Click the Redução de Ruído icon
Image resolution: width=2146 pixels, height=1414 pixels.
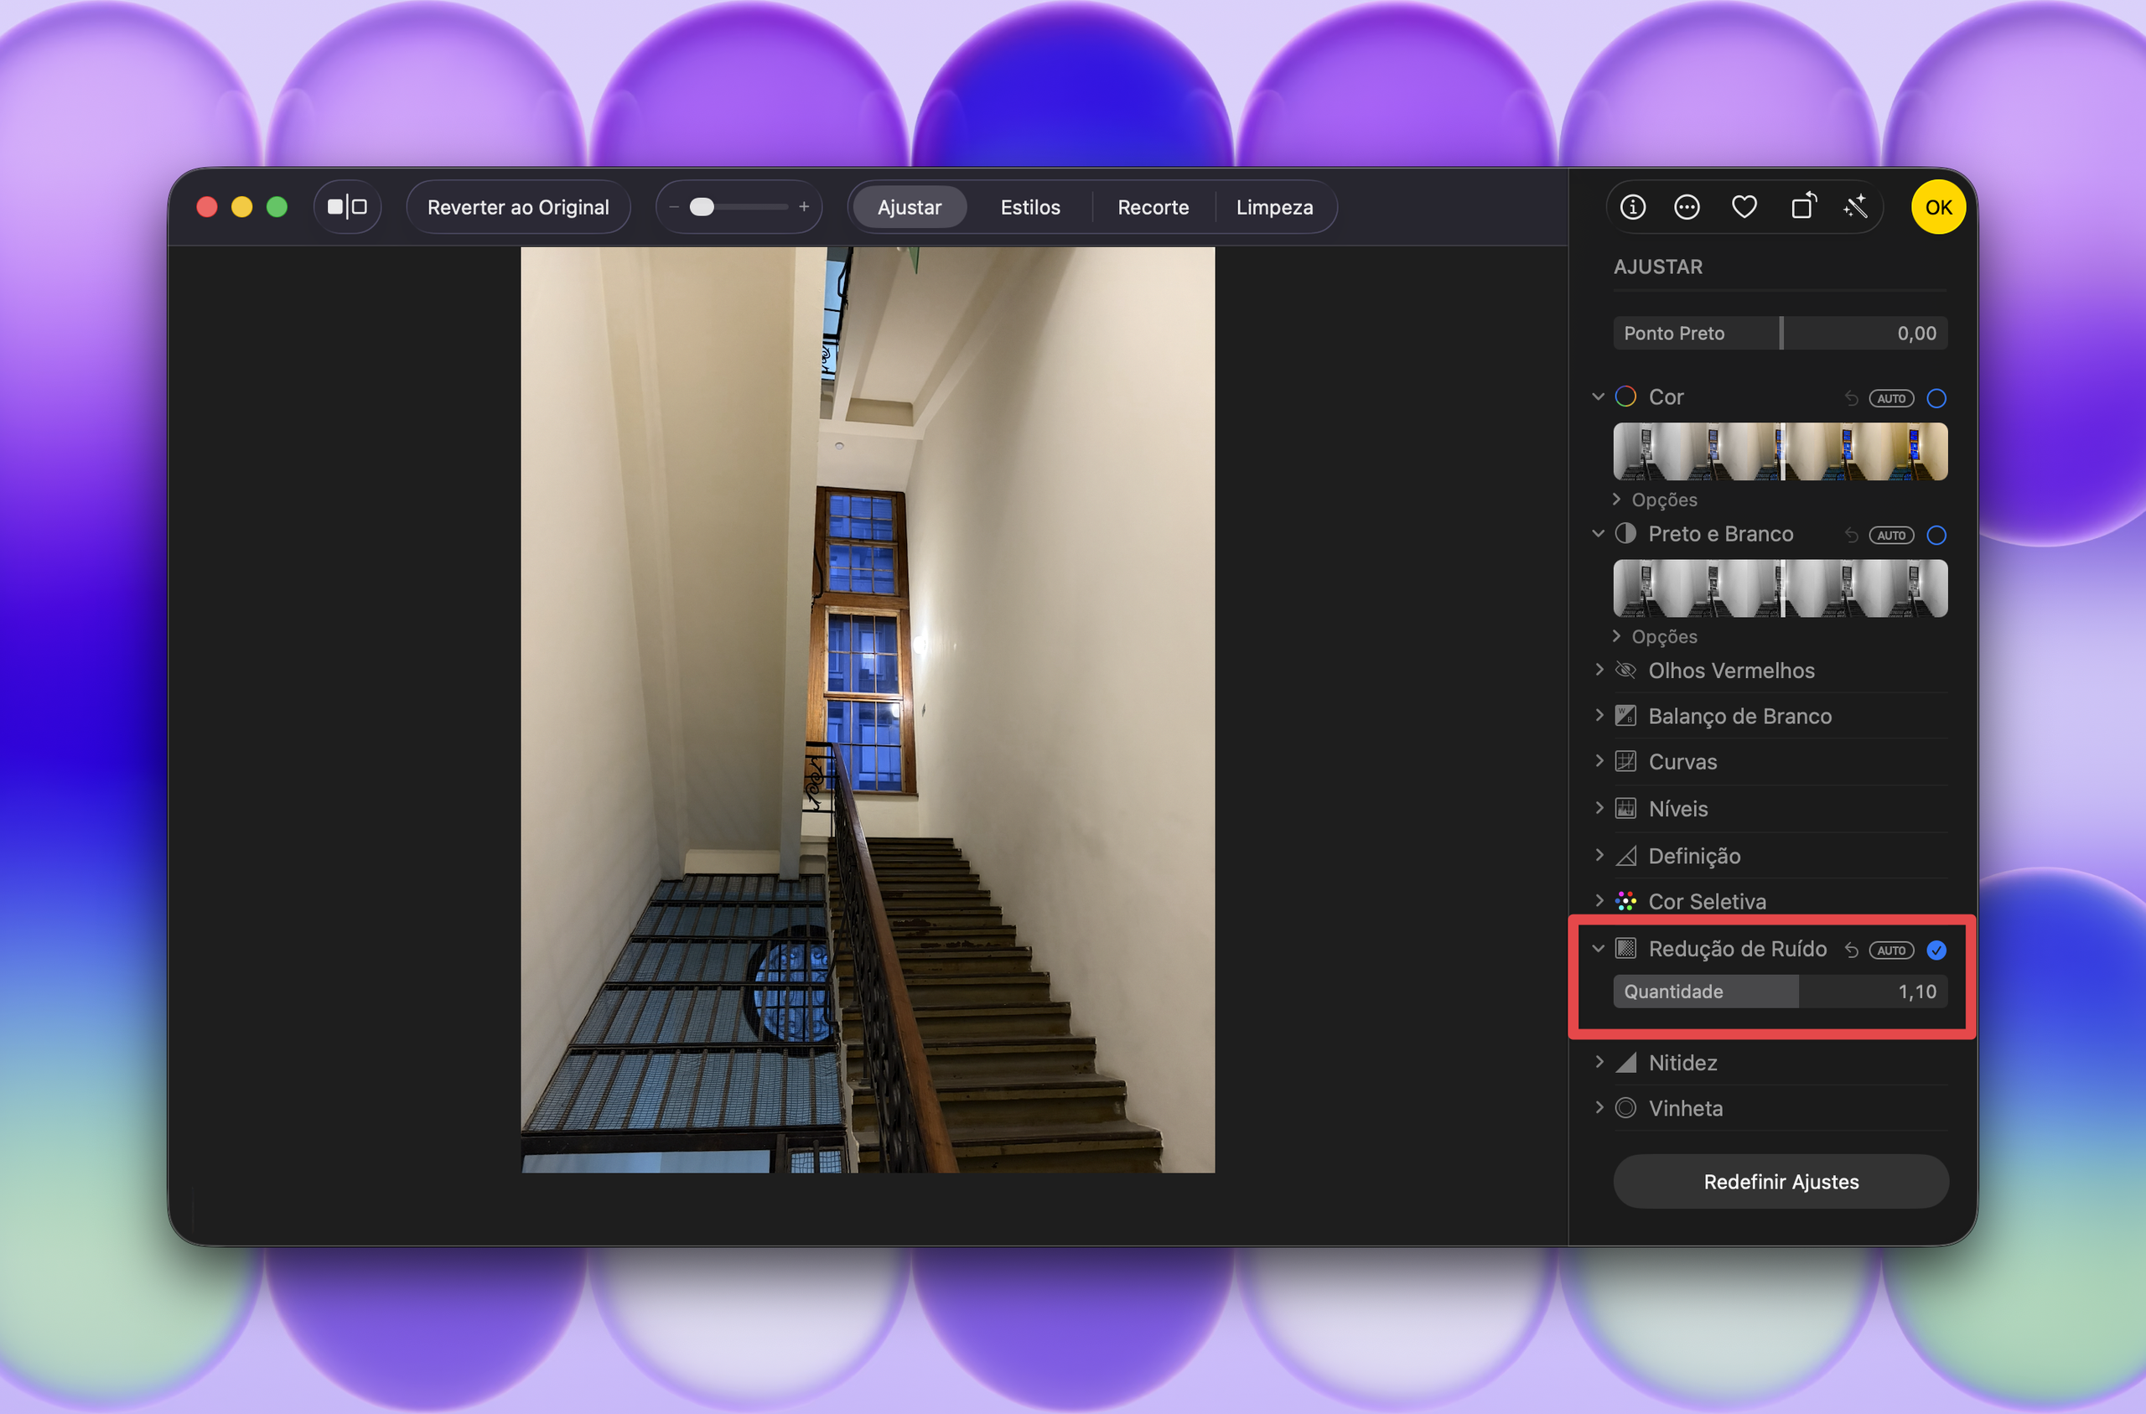[x=1625, y=949]
